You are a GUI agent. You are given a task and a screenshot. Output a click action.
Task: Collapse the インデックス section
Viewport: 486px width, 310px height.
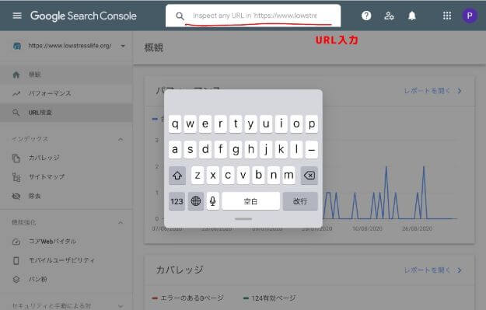pos(121,139)
